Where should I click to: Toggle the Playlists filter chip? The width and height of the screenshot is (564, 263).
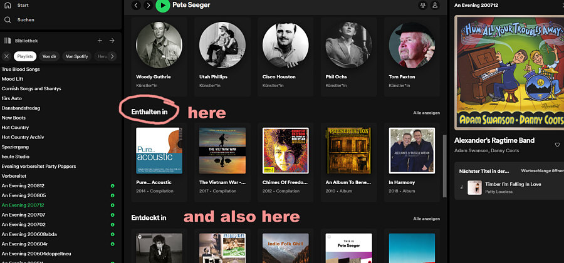(26, 56)
